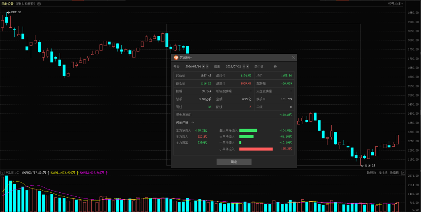Click the 主力流入 value 2201亿

coord(202,136)
